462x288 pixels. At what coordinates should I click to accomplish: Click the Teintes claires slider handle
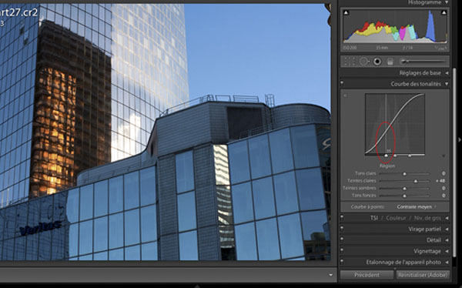click(x=416, y=181)
